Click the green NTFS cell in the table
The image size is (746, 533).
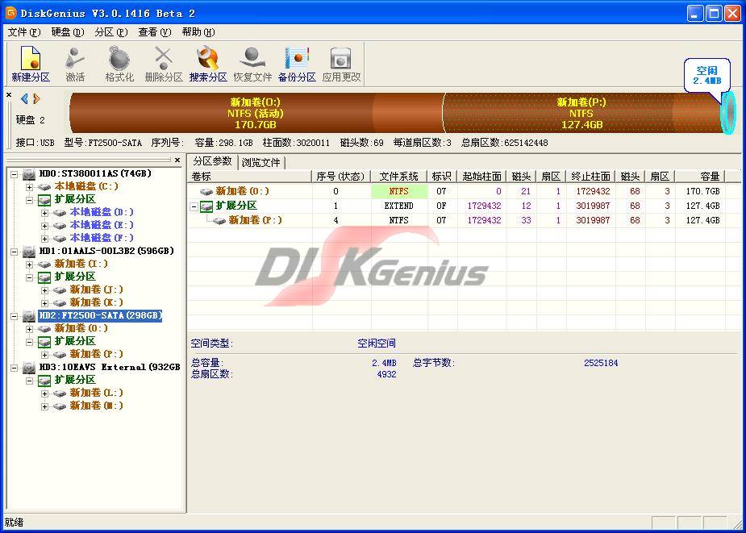(x=398, y=192)
